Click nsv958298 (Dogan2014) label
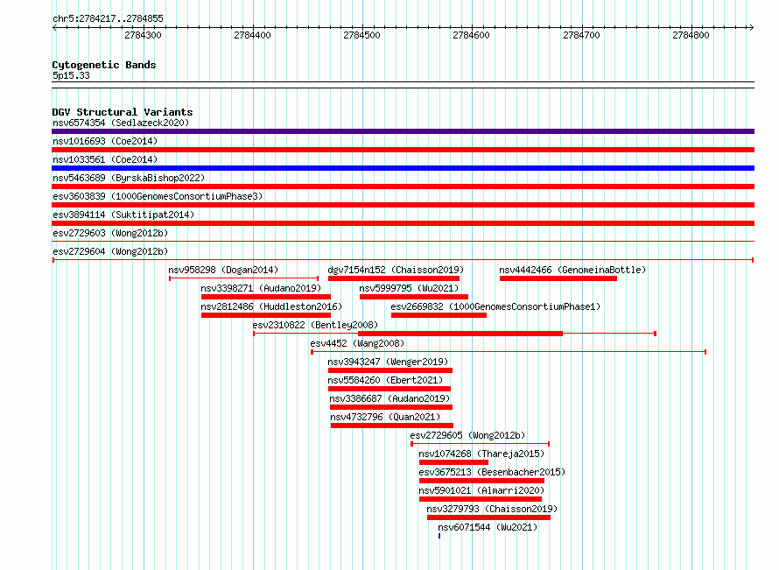 tap(223, 270)
